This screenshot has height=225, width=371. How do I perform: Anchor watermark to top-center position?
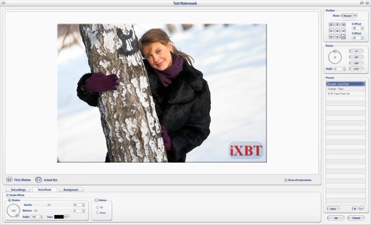click(x=337, y=25)
